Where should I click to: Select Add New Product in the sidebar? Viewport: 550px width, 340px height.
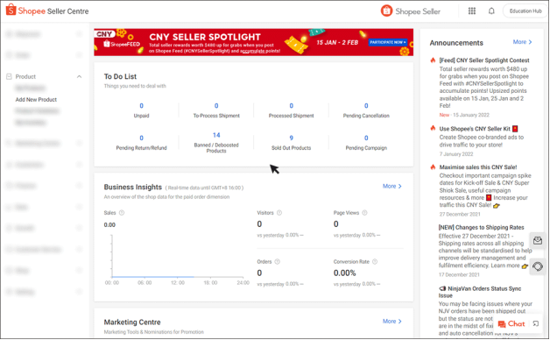click(36, 99)
